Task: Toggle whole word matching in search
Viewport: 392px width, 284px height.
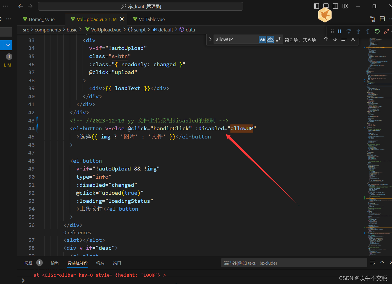Action: click(270, 39)
